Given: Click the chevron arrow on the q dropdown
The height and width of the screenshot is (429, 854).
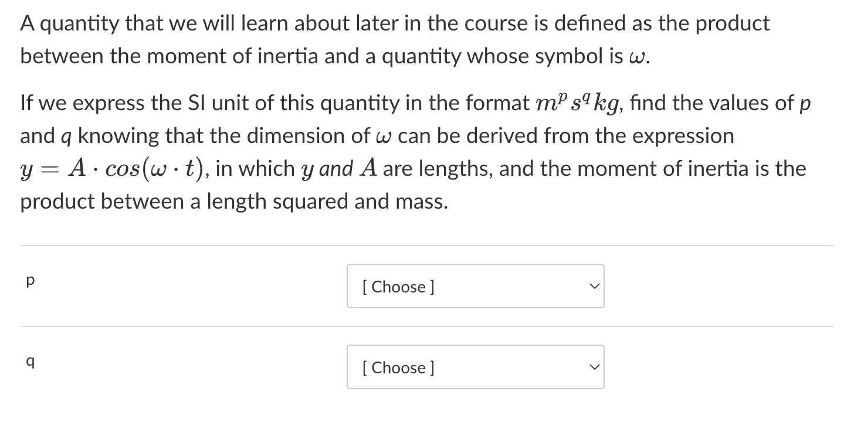Looking at the screenshot, I should [594, 367].
